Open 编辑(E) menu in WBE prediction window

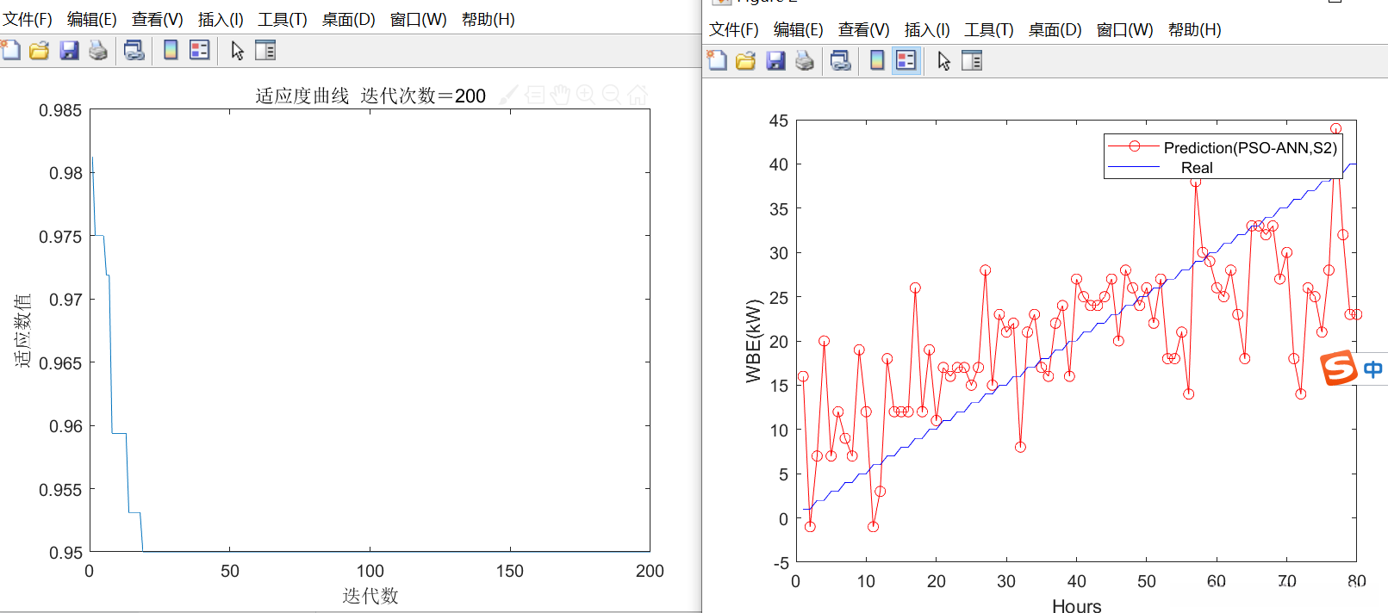tap(799, 29)
